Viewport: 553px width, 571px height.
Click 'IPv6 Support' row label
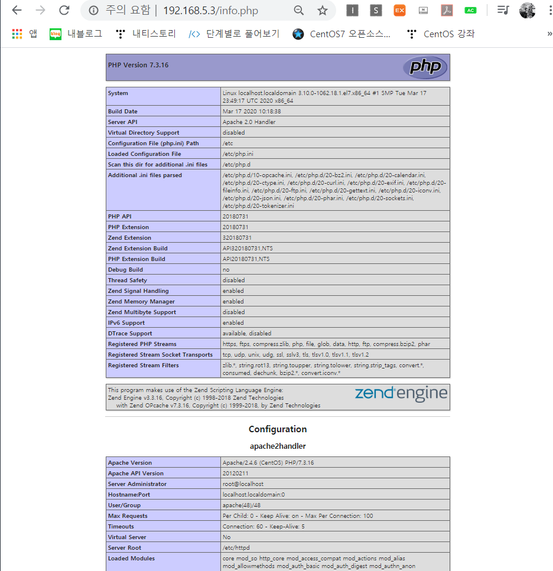(x=126, y=322)
